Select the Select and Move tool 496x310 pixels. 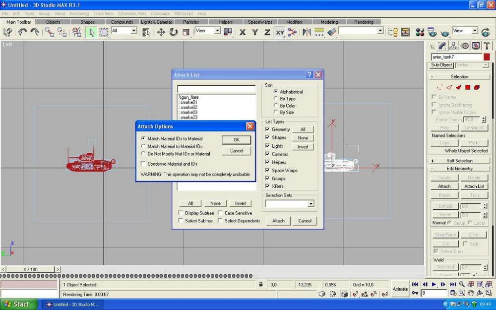point(161,32)
